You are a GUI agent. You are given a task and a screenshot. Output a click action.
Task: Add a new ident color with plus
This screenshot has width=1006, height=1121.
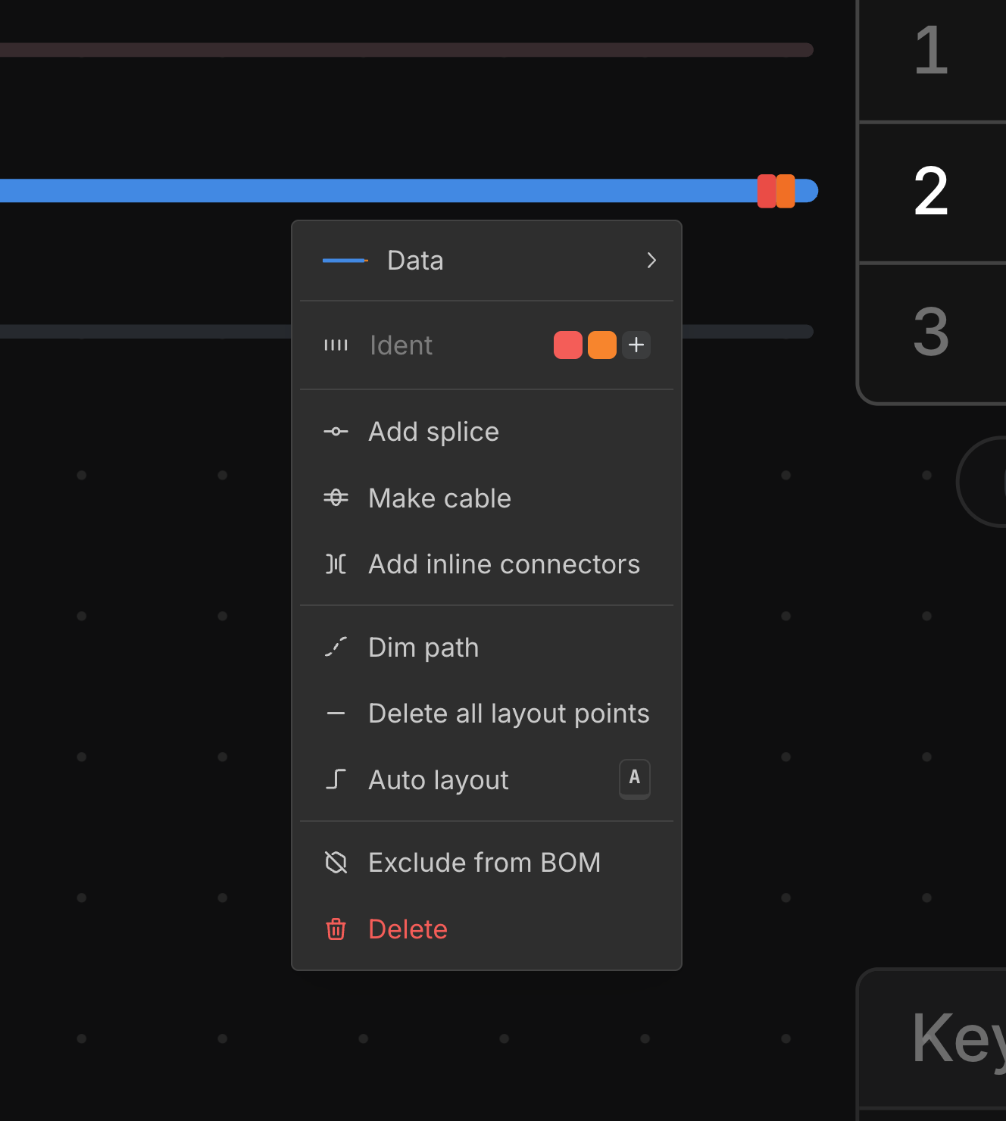tap(636, 345)
